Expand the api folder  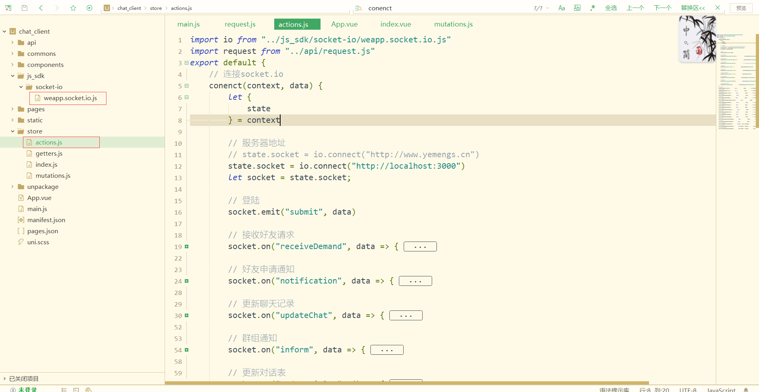13,42
